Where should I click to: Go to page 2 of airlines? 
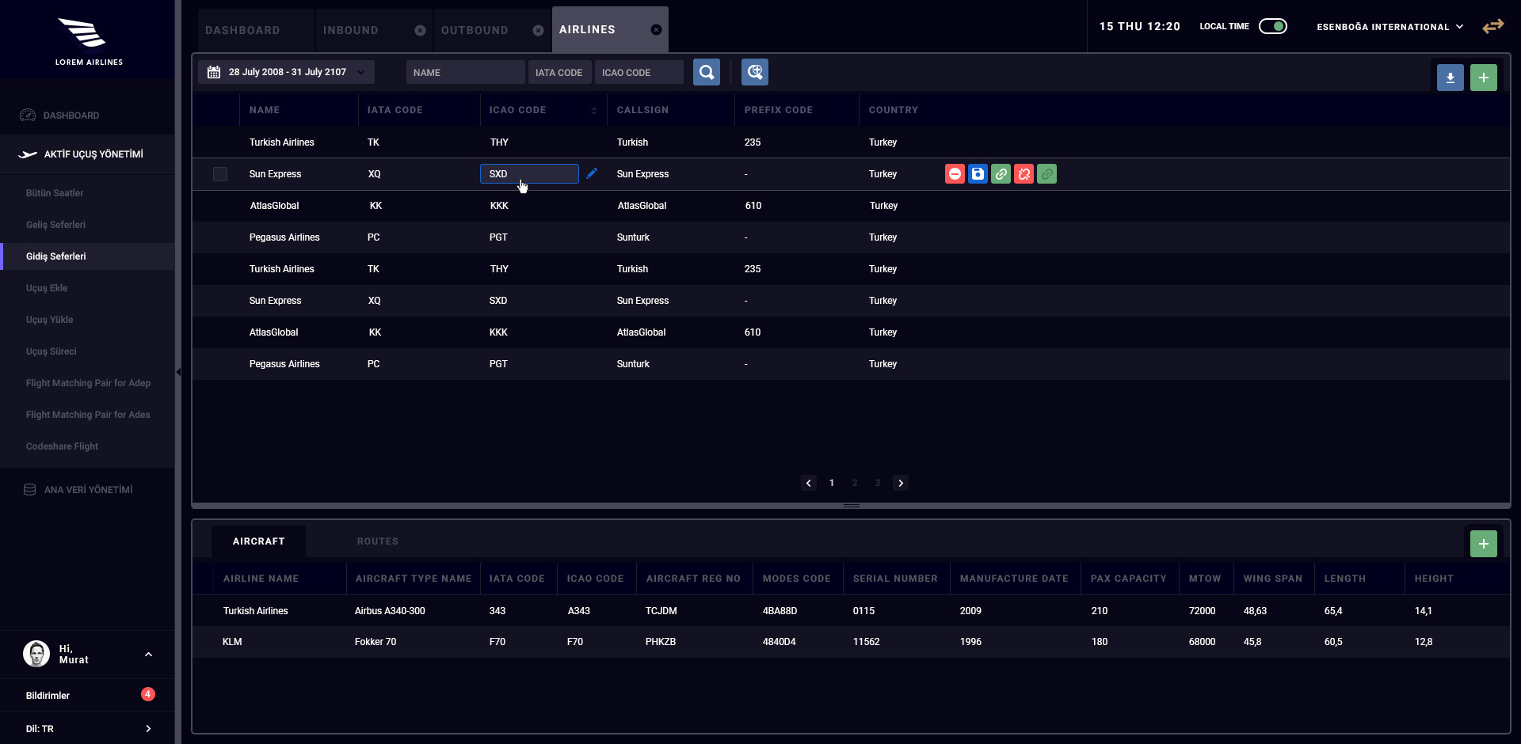pyautogui.click(x=855, y=483)
